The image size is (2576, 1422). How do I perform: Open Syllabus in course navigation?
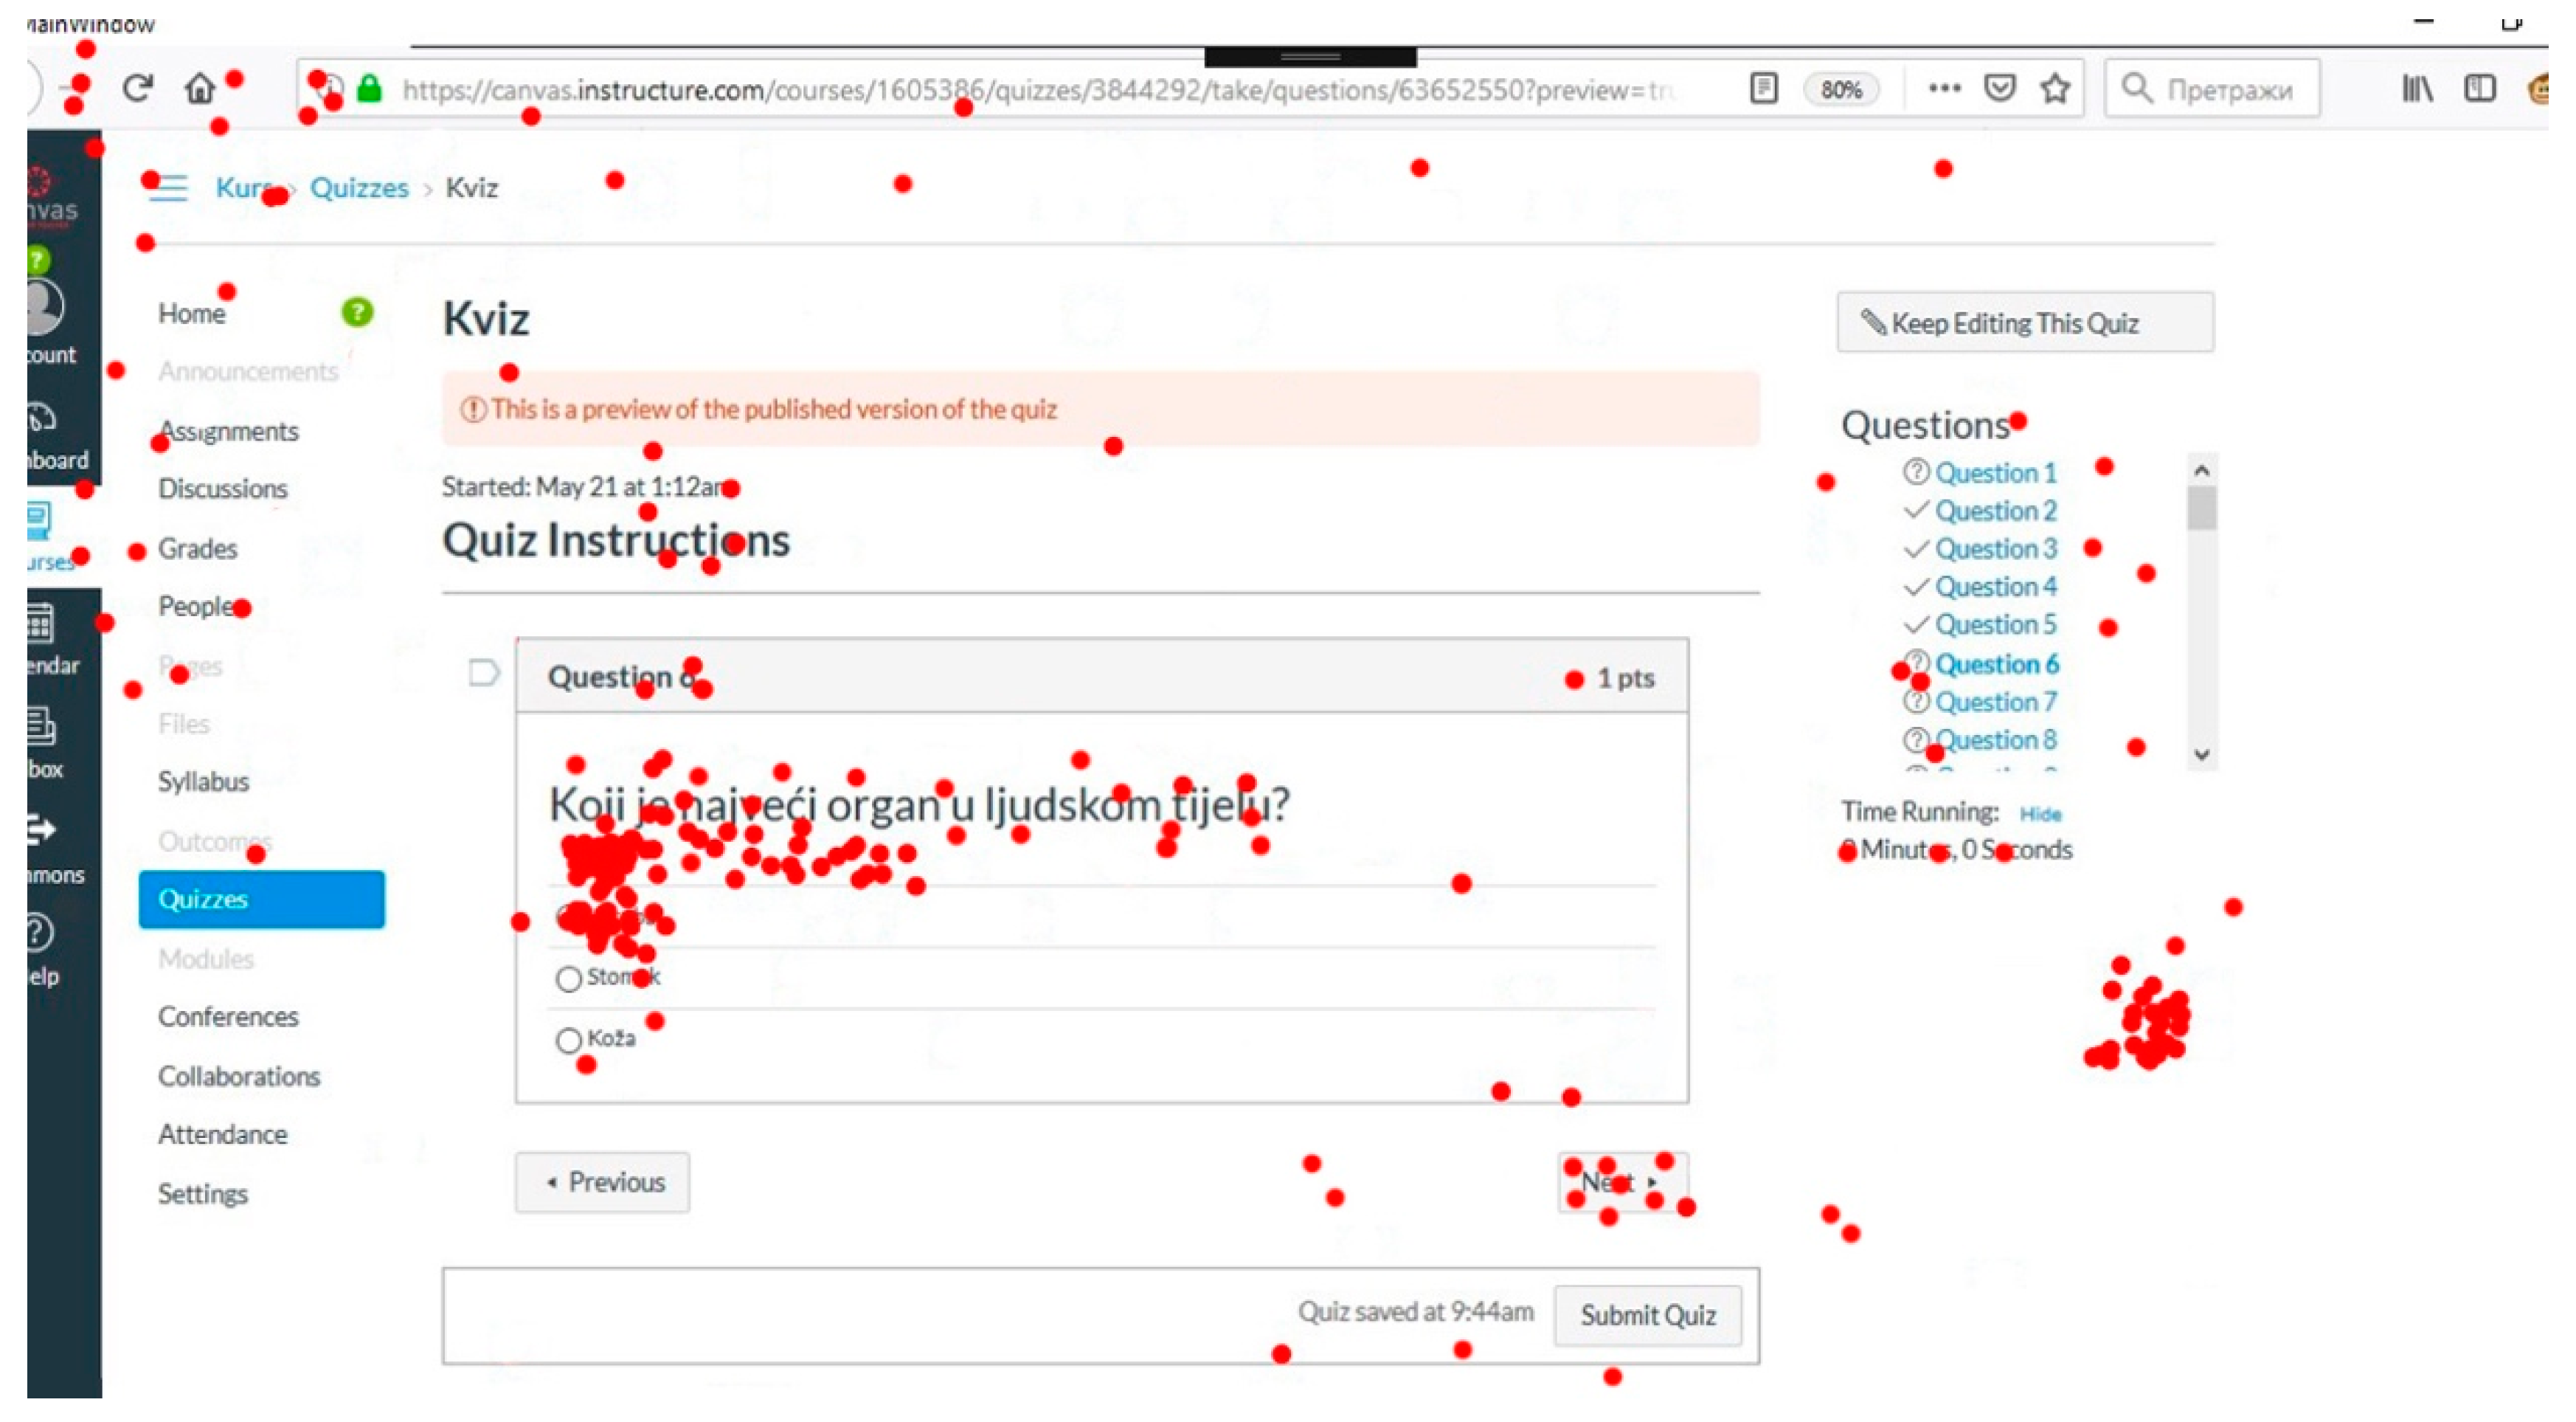[204, 782]
